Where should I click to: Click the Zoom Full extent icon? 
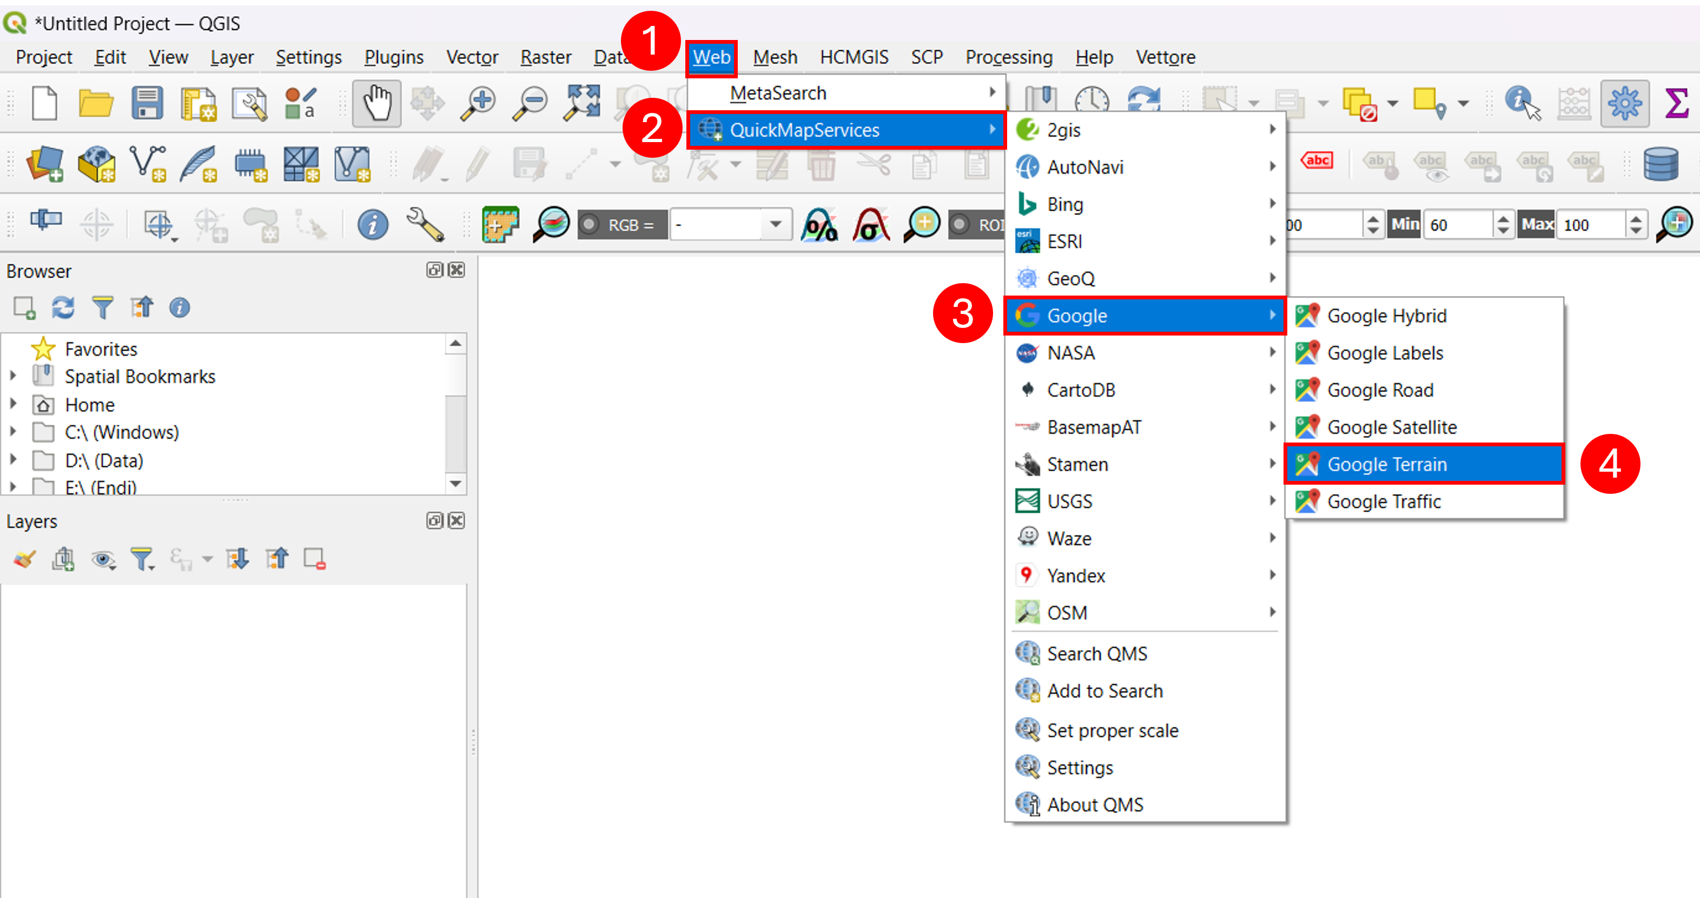(x=581, y=104)
